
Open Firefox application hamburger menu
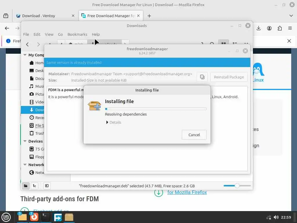point(290,28)
